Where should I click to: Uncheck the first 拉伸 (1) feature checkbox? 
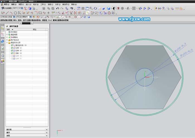[12, 48]
